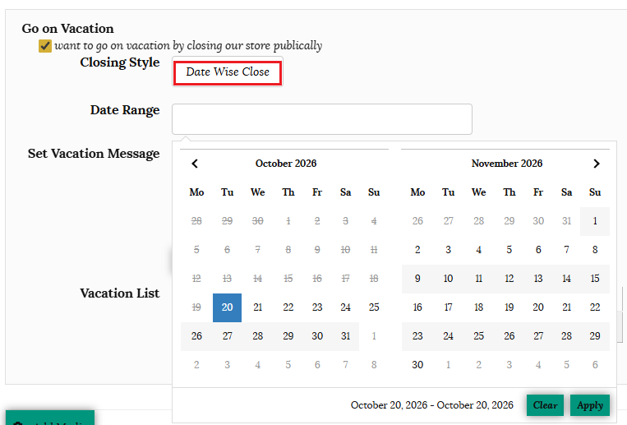
Task: Go to previous month in calendar
Action: click(195, 164)
